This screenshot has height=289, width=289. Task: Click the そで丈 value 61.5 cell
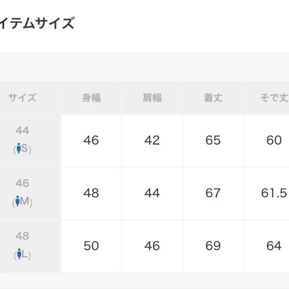(x=274, y=193)
